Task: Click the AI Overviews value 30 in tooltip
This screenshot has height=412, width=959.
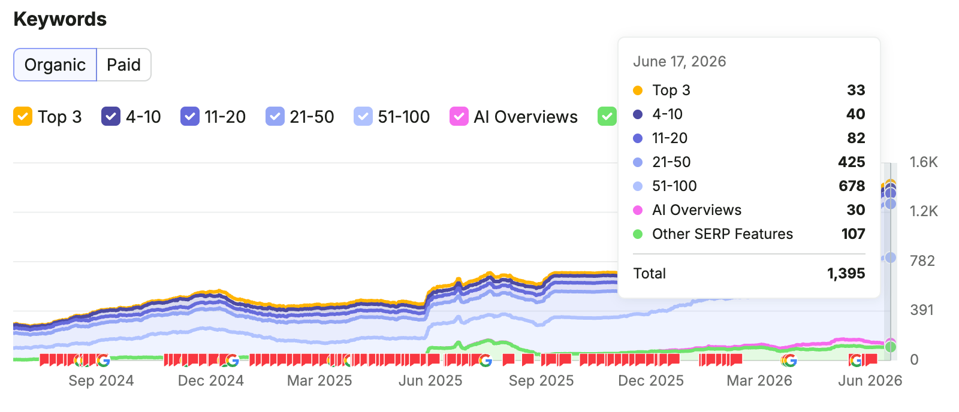Action: pyautogui.click(x=856, y=210)
